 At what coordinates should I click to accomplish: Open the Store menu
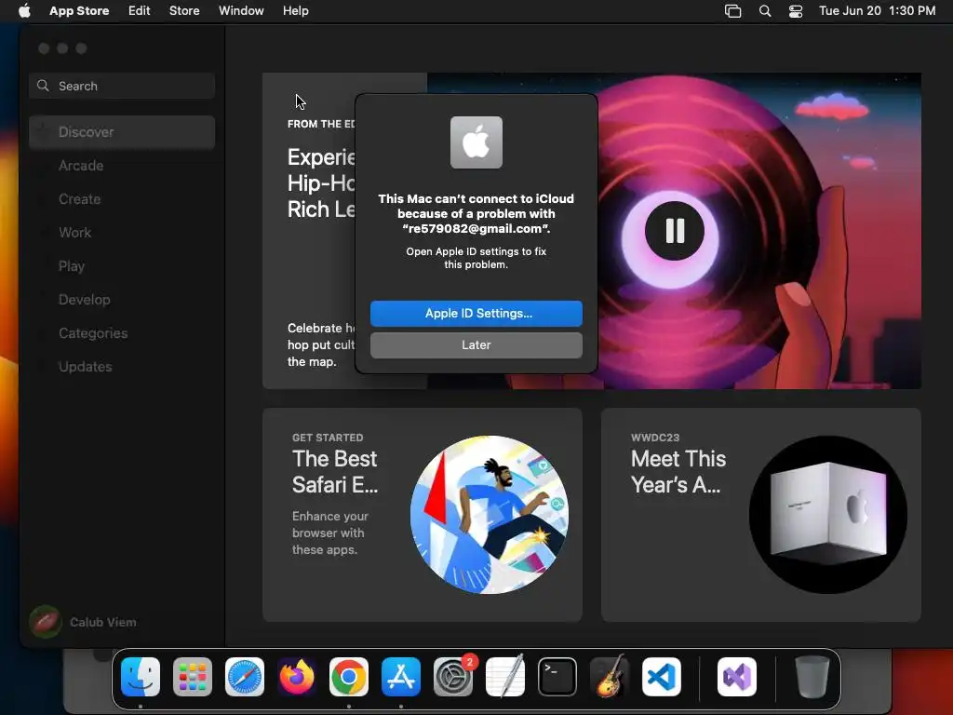coord(184,11)
